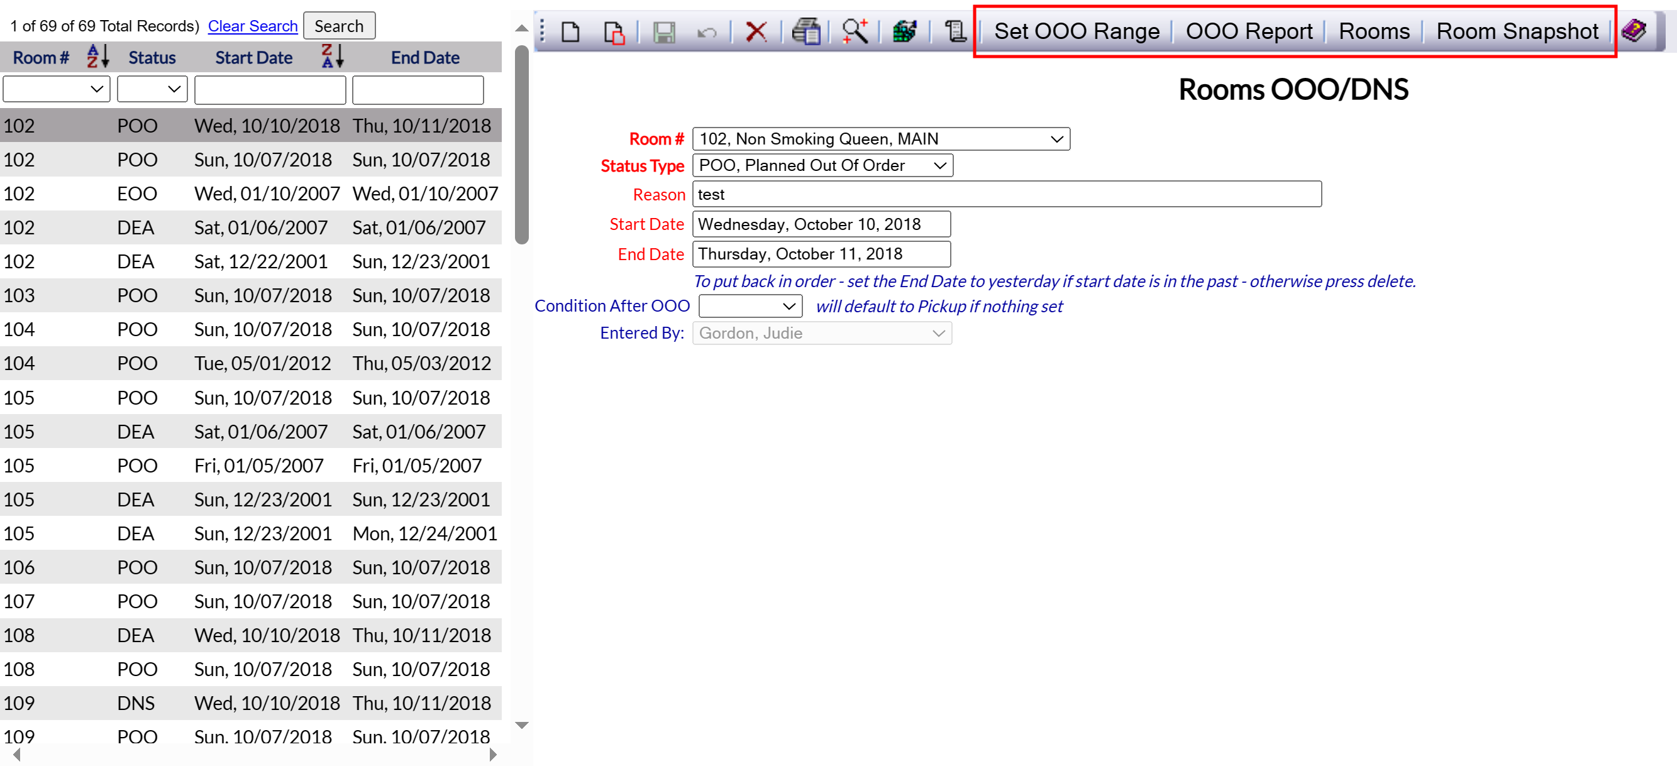Image resolution: width=1677 pixels, height=781 pixels.
Task: Click the Search button
Action: 339,26
